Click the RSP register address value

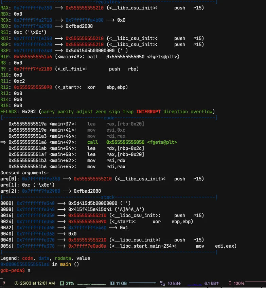33,51
